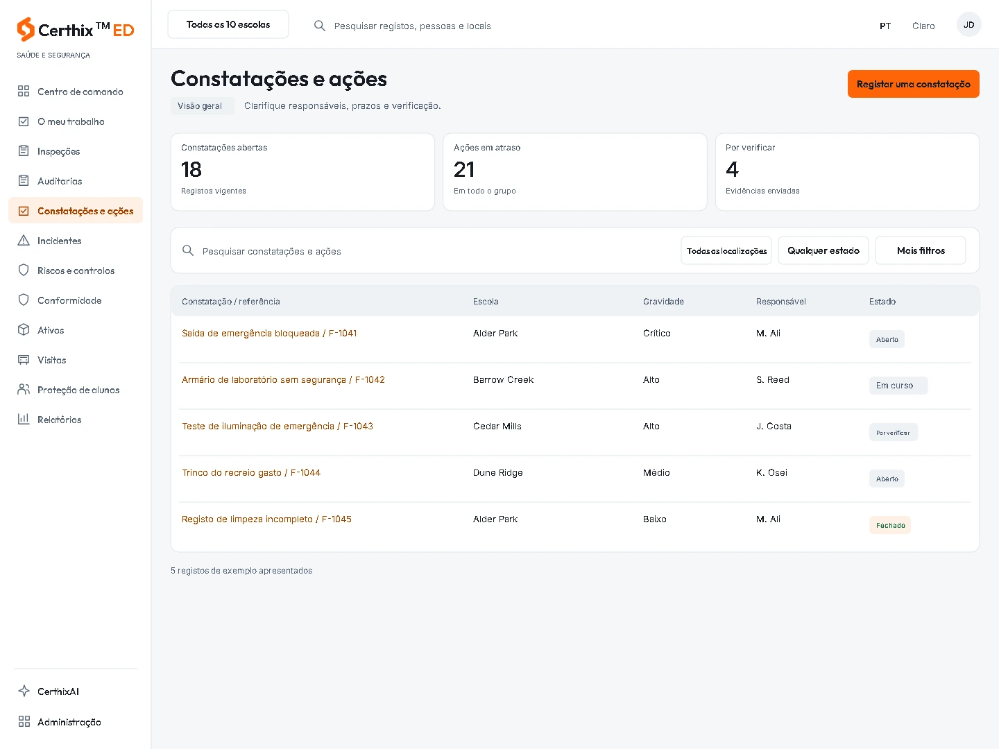The image size is (999, 749).
Task: Open finding Armário de laboratório F-1042
Action: (283, 379)
